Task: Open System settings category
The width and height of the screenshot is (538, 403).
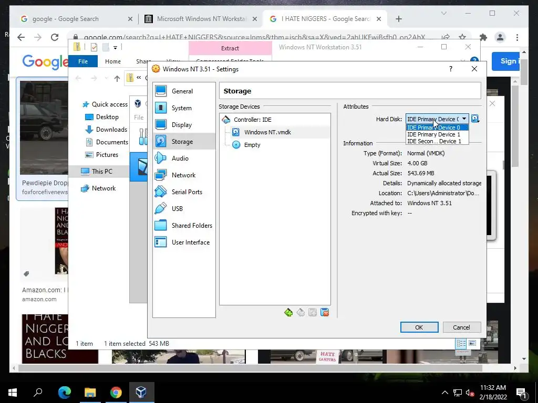Action: (184, 108)
